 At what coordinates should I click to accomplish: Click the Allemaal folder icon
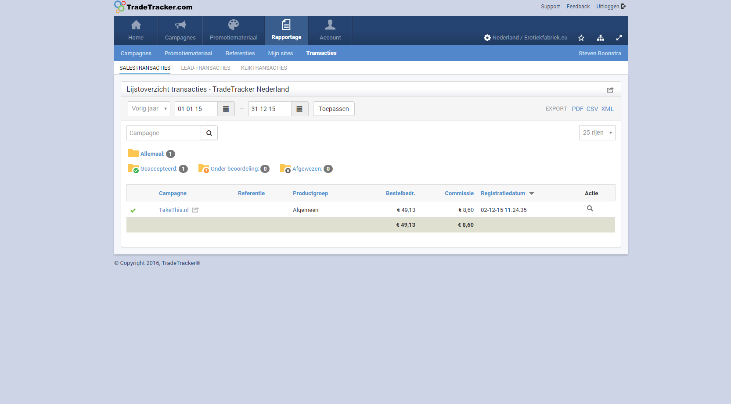tap(133, 153)
